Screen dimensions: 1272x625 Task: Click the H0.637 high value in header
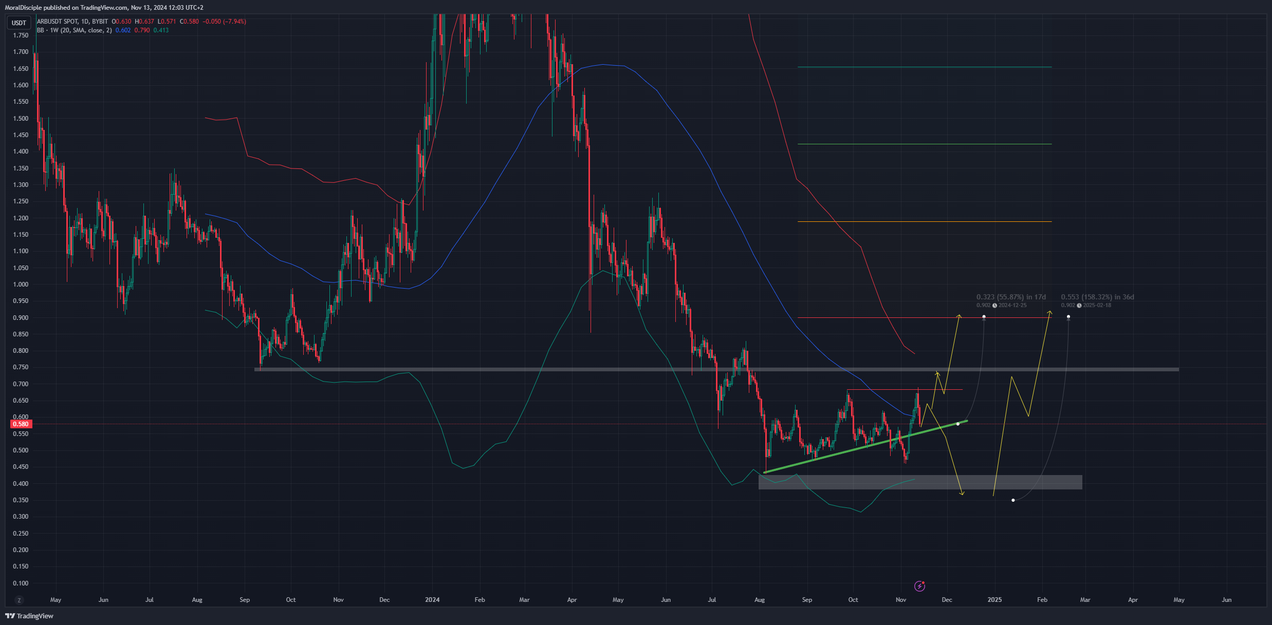pyautogui.click(x=144, y=22)
